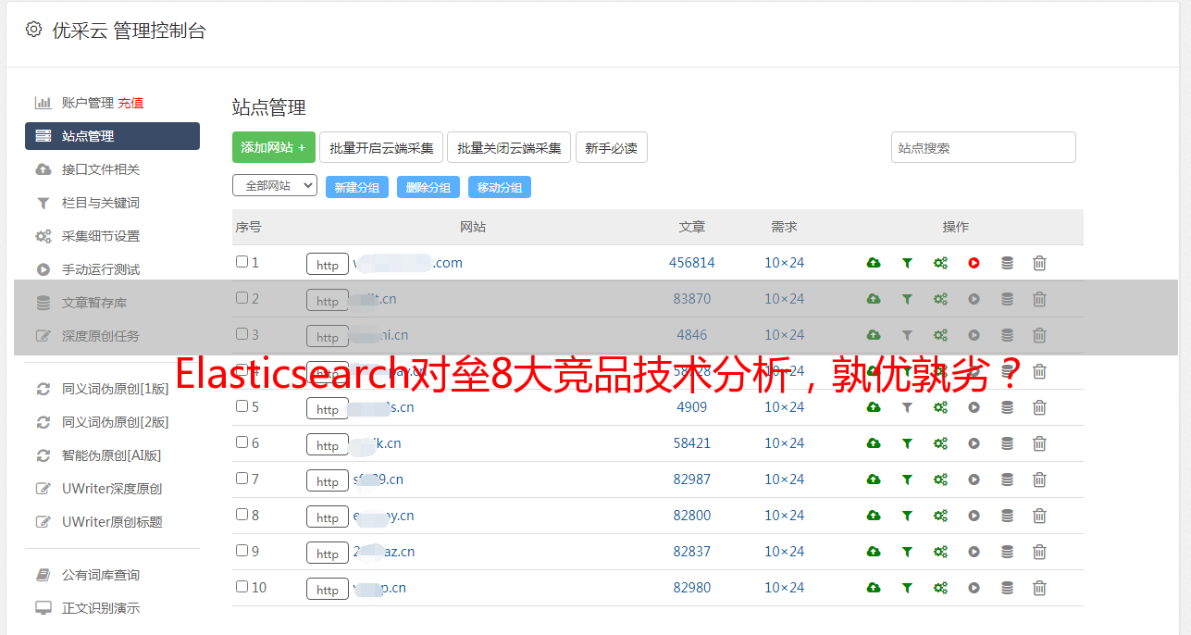Open database icon for row 1
The width and height of the screenshot is (1191, 635).
coord(1007,263)
